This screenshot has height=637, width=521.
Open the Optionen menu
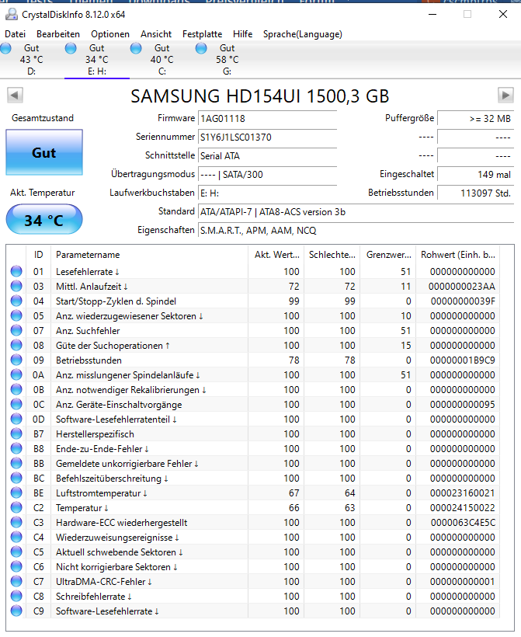point(110,34)
